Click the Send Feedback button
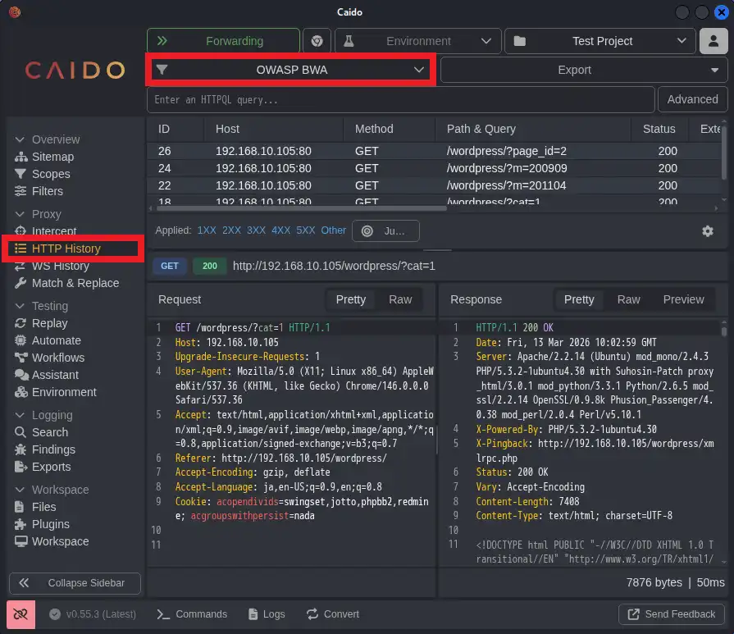Image resolution: width=734 pixels, height=634 pixels. click(x=672, y=614)
